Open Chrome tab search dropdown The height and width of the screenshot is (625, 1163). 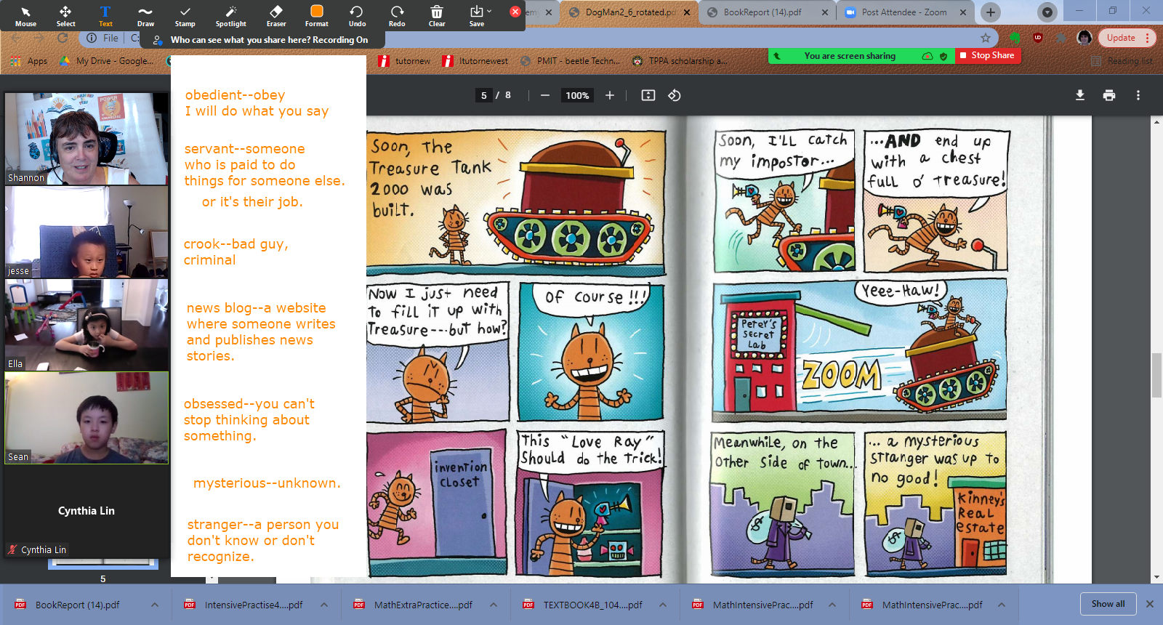click(1047, 12)
